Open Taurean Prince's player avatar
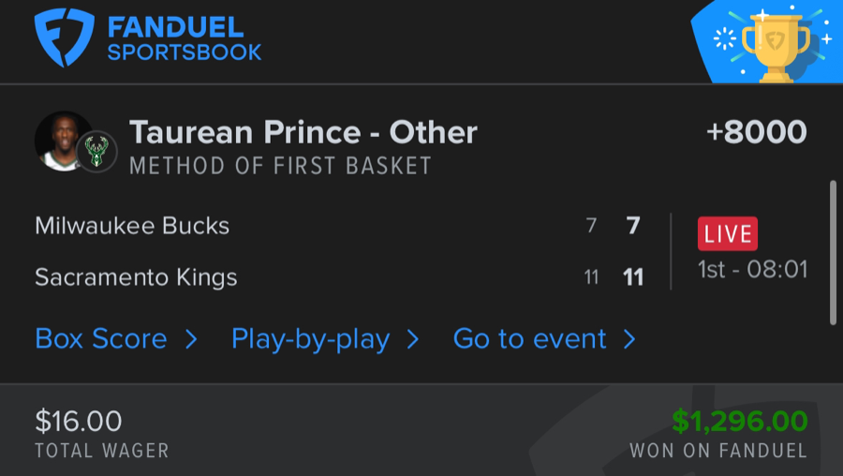The width and height of the screenshot is (843, 476). [x=64, y=141]
